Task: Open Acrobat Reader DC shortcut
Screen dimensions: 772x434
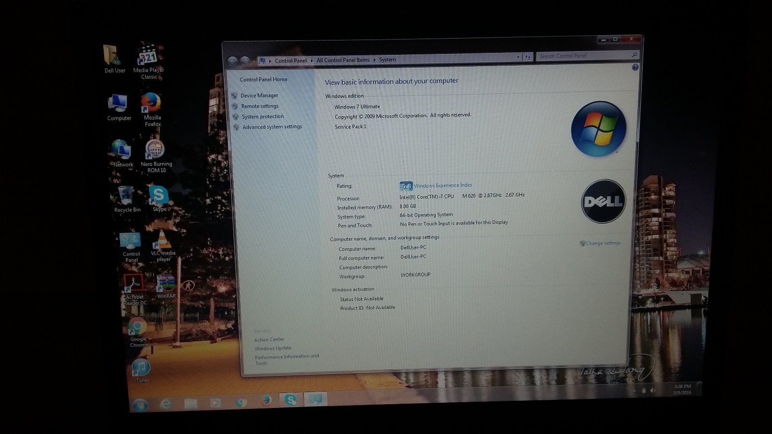Action: click(x=135, y=289)
